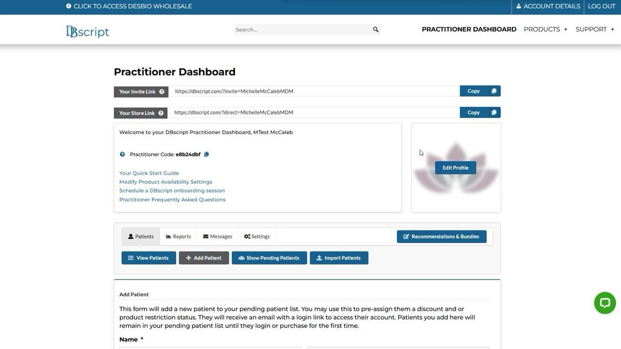
Task: Open the live chat widget
Action: [605, 303]
